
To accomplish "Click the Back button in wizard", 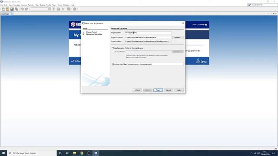I will [137, 90].
